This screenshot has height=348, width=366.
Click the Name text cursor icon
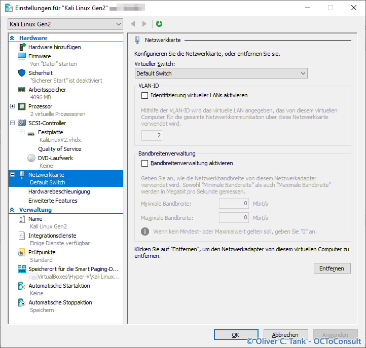[22, 219]
